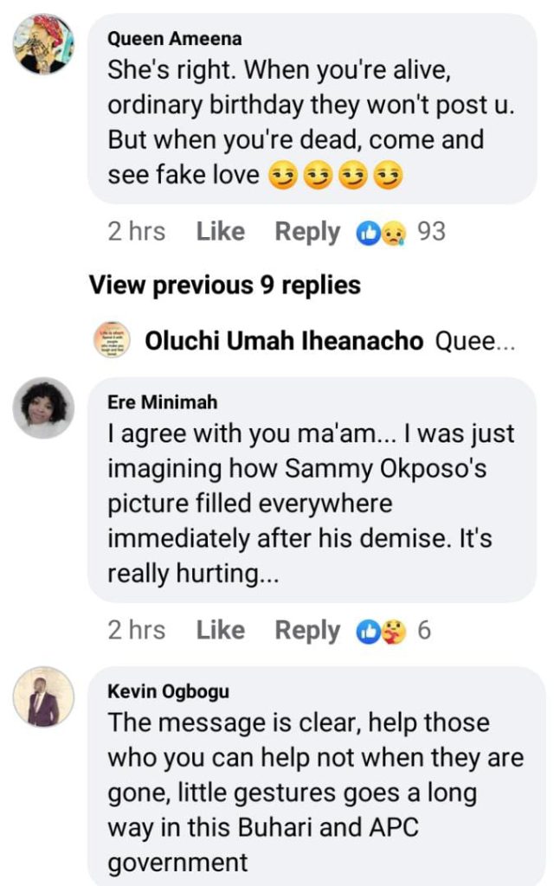View the 93 reactions count
This screenshot has width=560, height=886.
click(431, 232)
